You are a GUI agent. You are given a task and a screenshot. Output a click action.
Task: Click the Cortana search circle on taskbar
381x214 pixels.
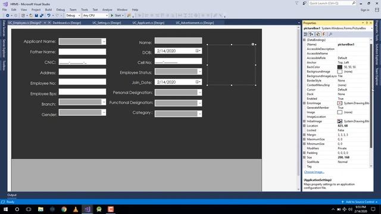[x=17, y=209]
